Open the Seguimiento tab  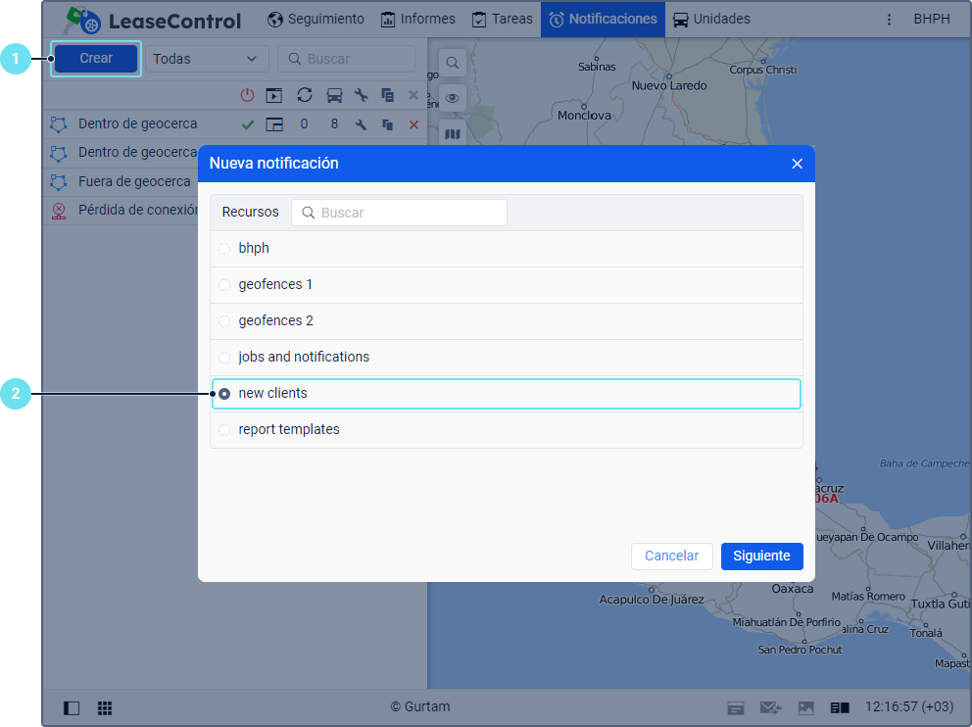(316, 20)
